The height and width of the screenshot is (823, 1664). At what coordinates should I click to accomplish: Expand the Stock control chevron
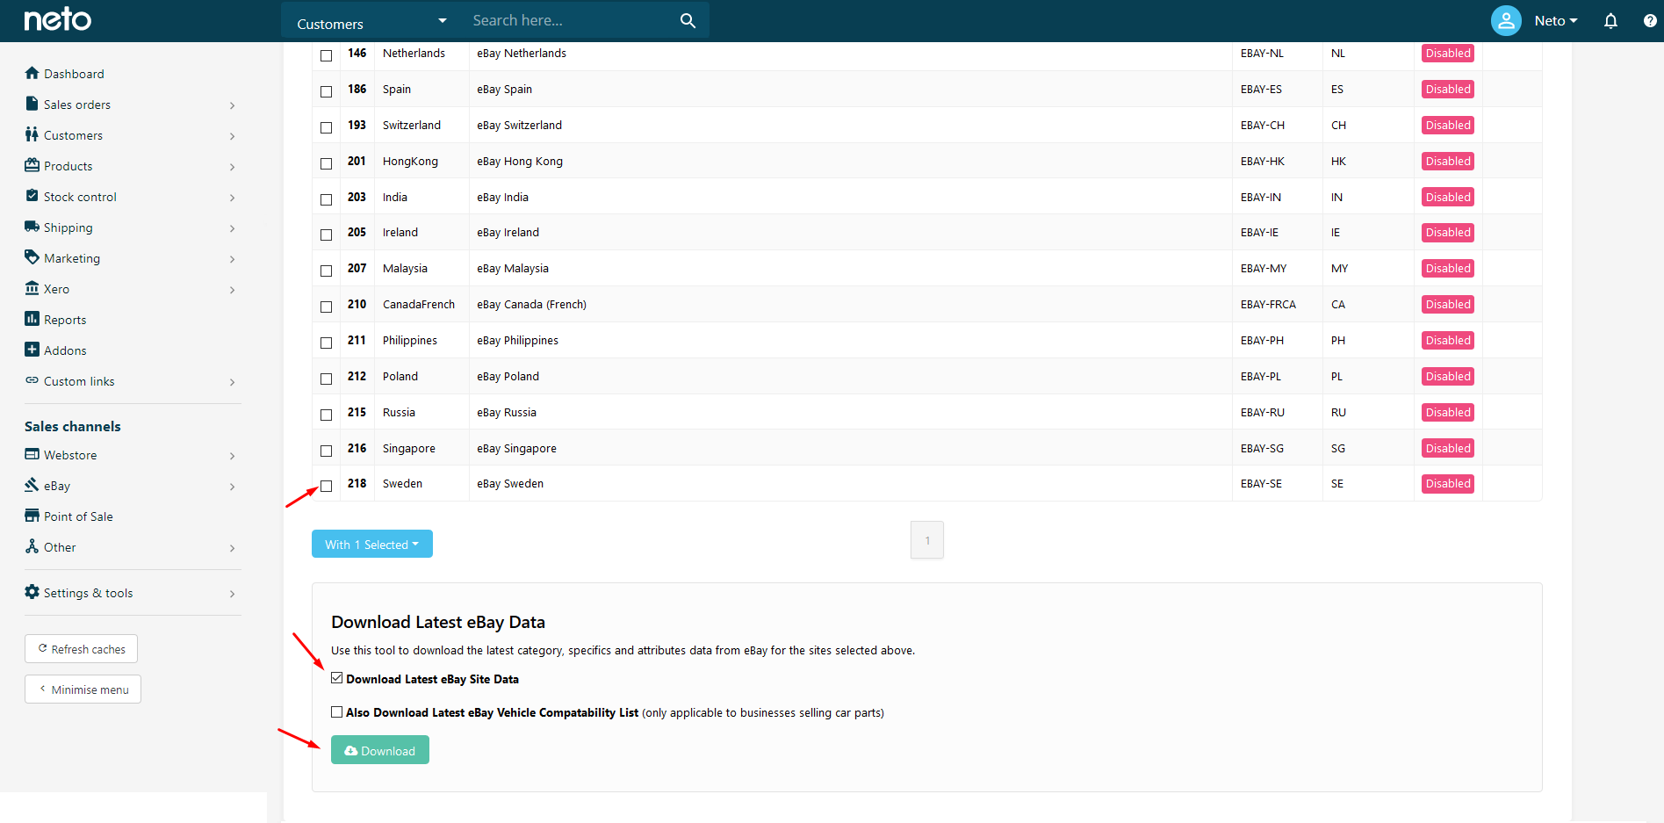tap(232, 198)
